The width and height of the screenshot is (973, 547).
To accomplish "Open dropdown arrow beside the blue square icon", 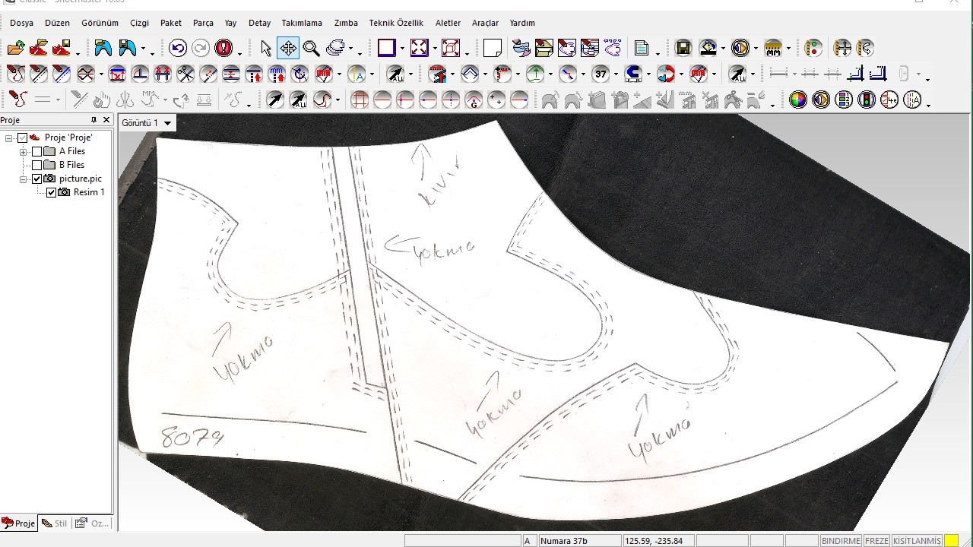I will tap(401, 49).
